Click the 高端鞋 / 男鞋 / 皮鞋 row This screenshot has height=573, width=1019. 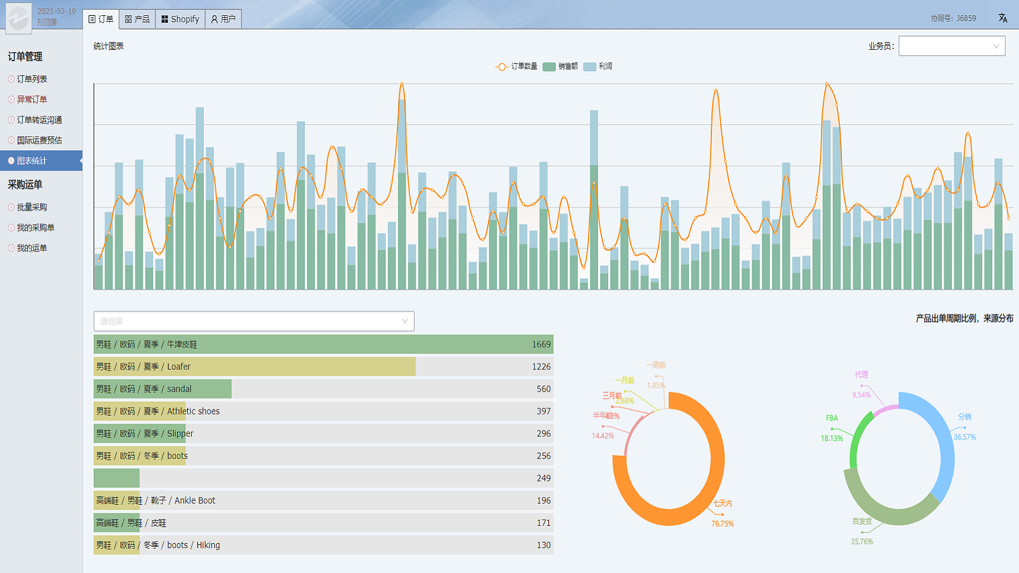pos(324,523)
